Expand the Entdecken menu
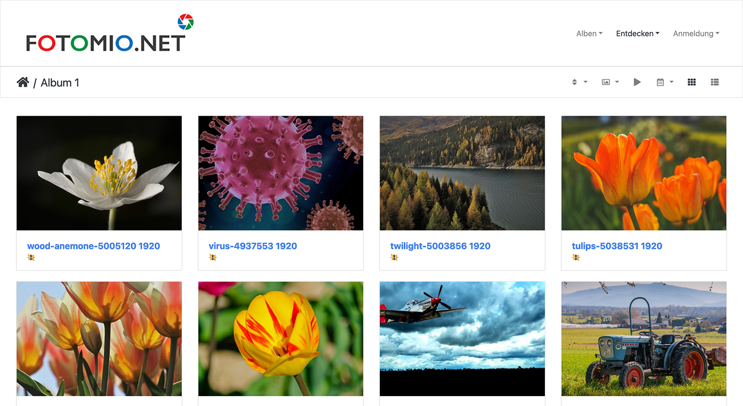 637,34
